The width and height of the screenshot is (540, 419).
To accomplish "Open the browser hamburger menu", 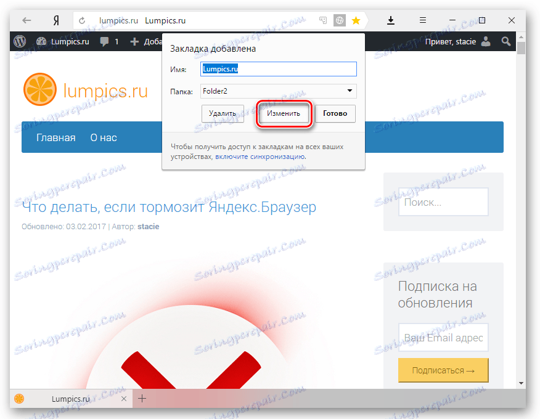I will pos(423,20).
